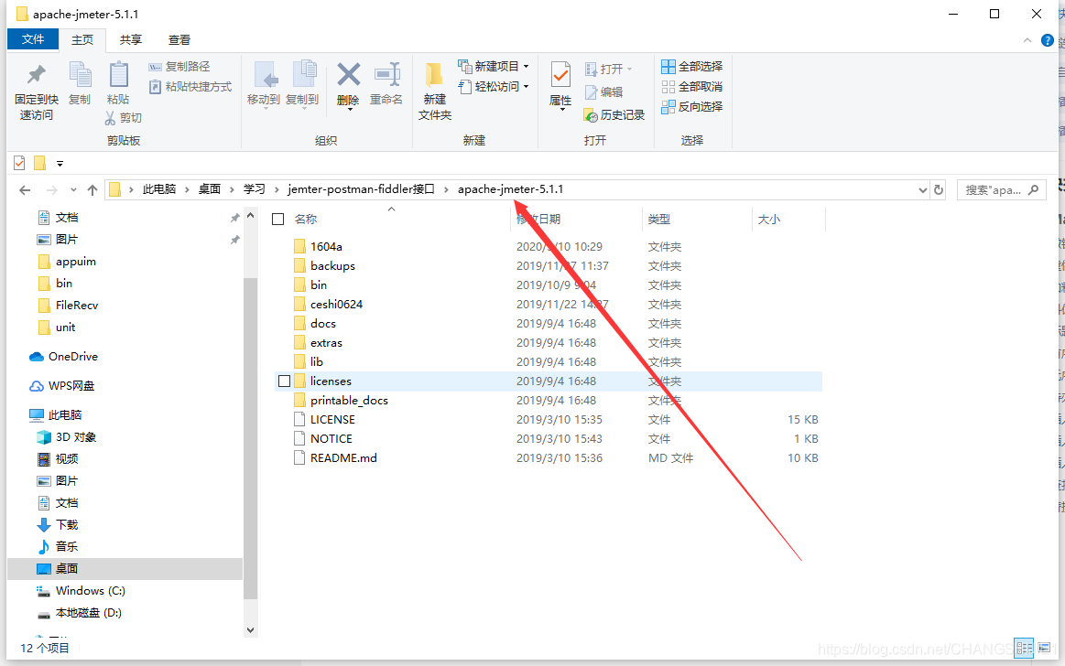The height and width of the screenshot is (666, 1065).
Task: Select the 主页 ribbon tab
Action: point(82,40)
